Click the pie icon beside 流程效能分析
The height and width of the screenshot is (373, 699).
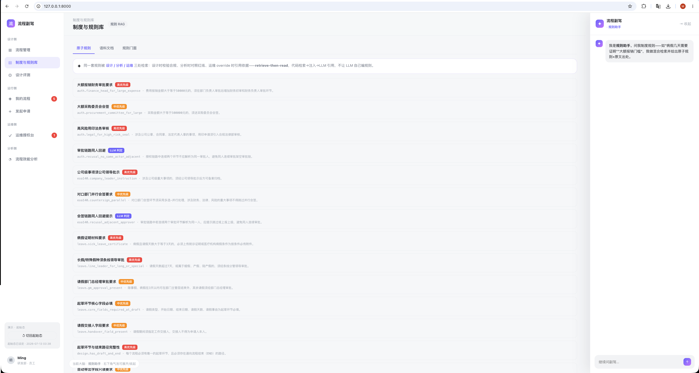[x=10, y=159]
